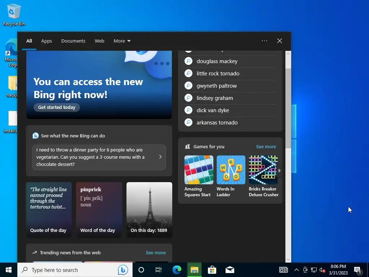Open the Recycle Bin desktop icon
The image size is (369, 277).
pos(14,14)
